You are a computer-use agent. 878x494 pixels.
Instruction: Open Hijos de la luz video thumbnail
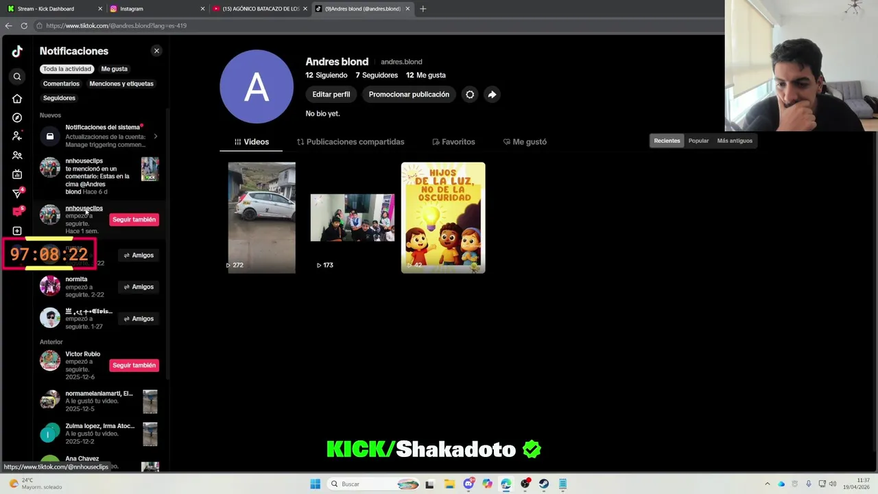(x=443, y=217)
